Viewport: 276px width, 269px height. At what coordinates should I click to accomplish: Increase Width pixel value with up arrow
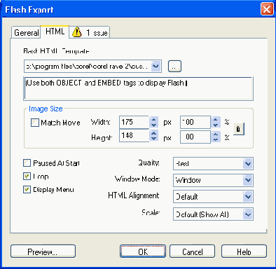(x=153, y=120)
